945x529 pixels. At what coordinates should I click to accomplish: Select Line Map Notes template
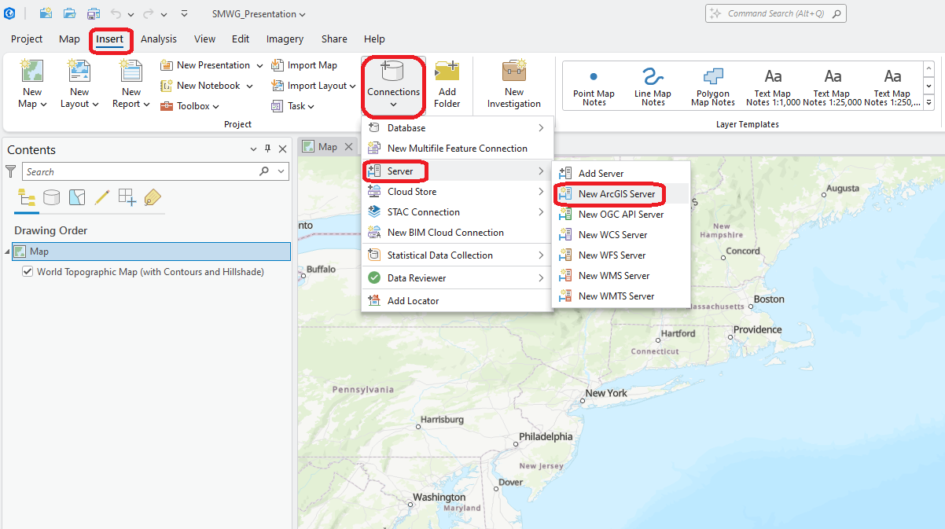click(653, 86)
